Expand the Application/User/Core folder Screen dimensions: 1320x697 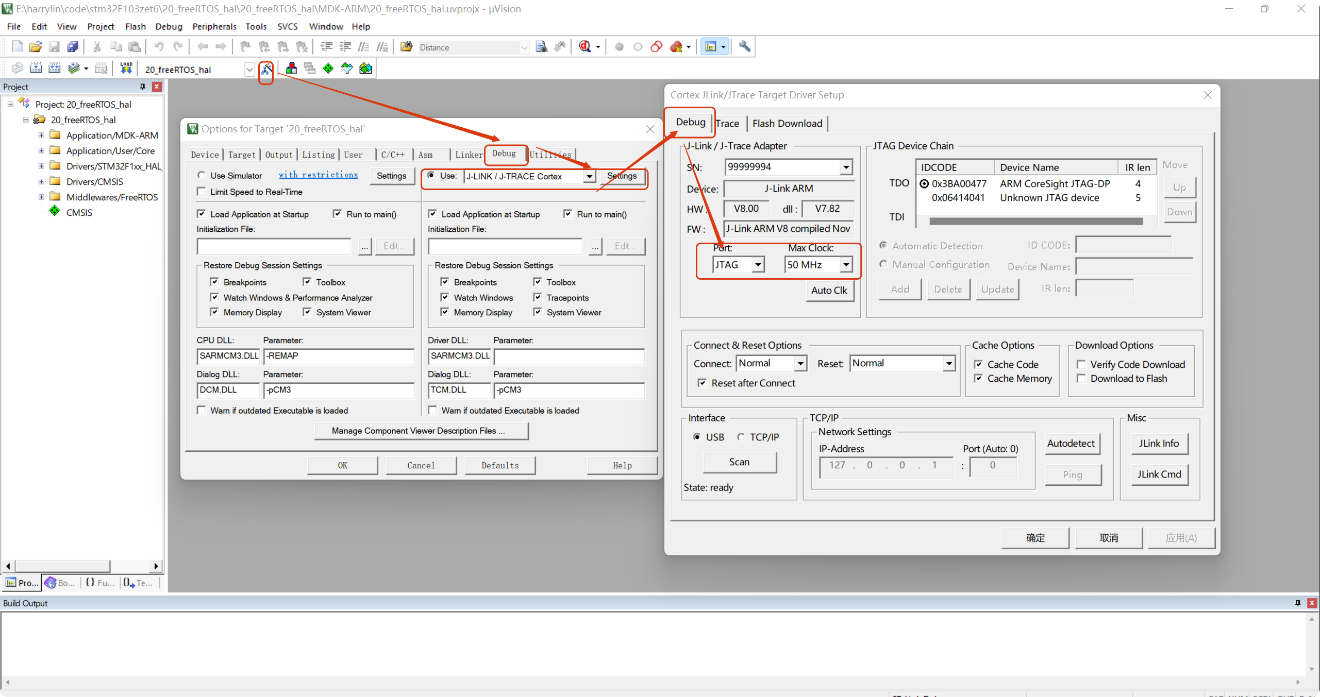tap(41, 151)
